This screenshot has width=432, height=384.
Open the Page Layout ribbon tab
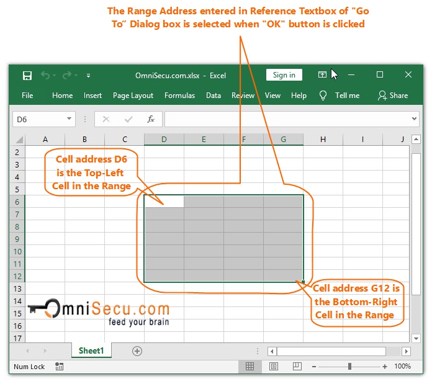click(x=133, y=96)
